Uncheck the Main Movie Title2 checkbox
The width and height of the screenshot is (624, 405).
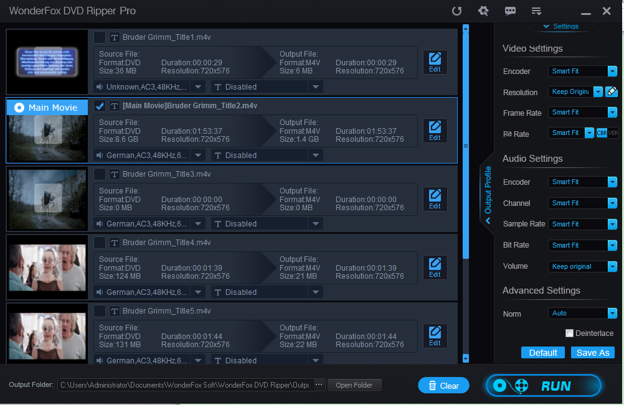100,106
